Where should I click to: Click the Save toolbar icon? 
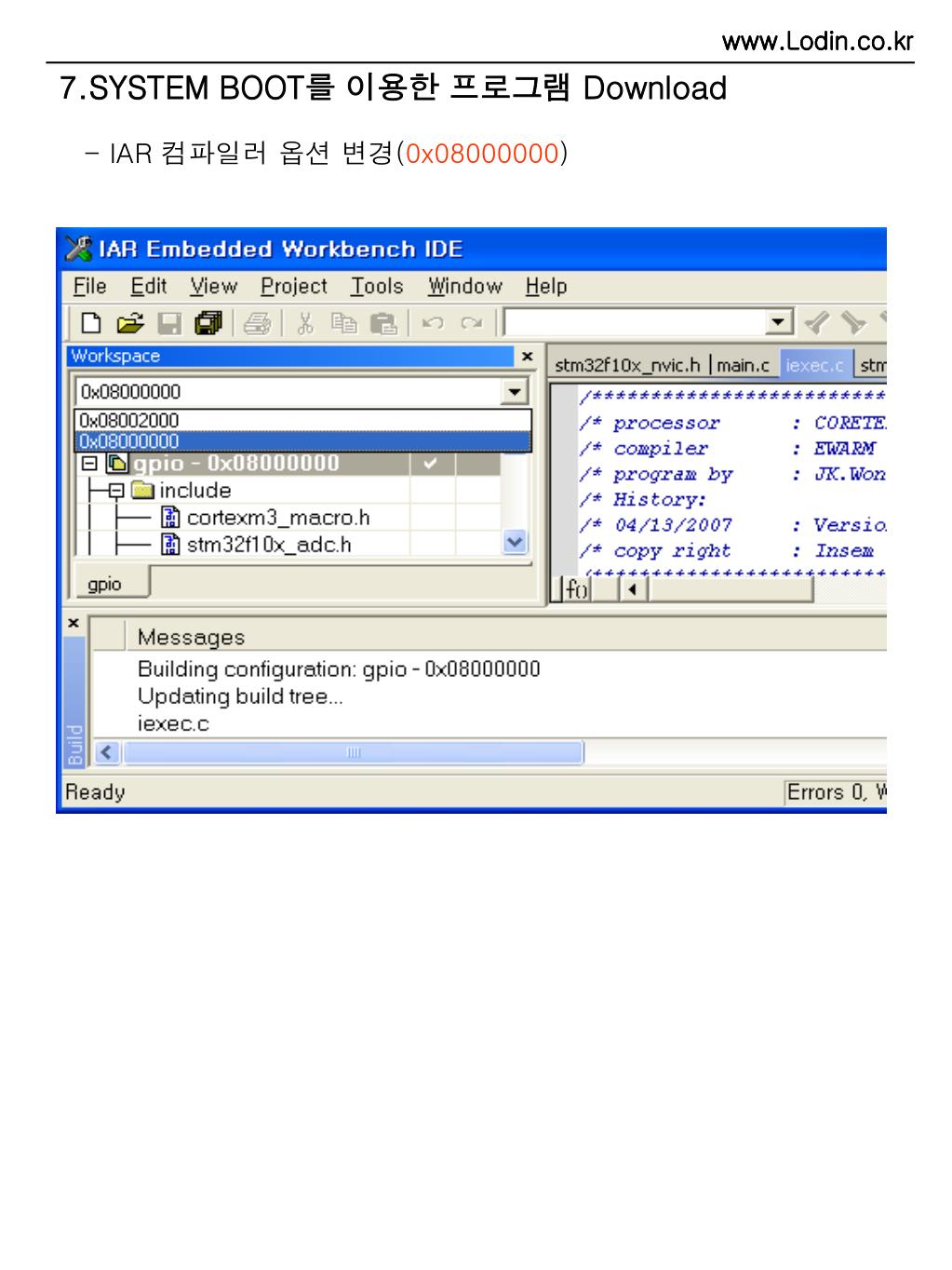[169, 323]
